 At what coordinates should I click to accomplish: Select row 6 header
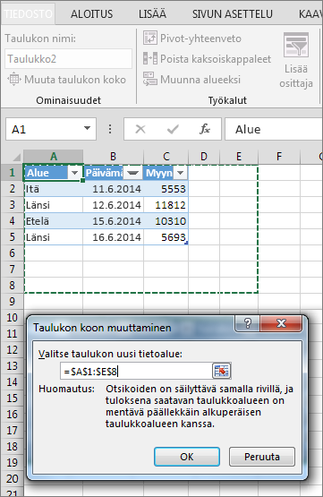(x=12, y=253)
